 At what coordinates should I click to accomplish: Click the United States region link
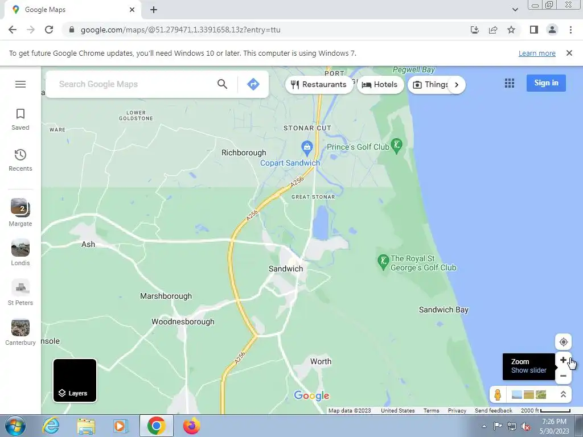click(397, 411)
